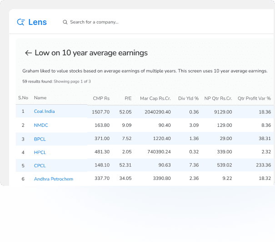Click the search magnifier icon
275x242 pixels.
[x=65, y=22]
